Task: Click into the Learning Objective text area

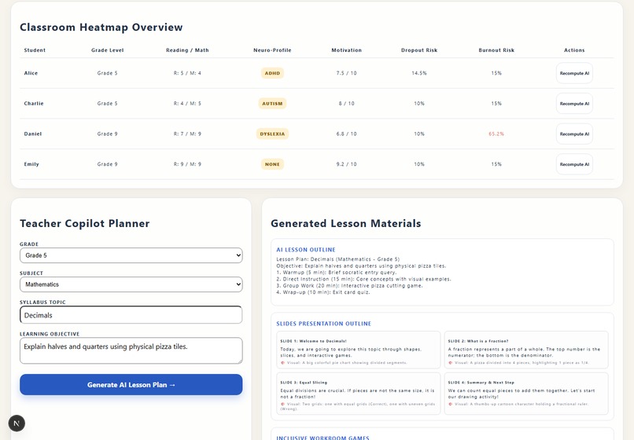Action: point(131,350)
